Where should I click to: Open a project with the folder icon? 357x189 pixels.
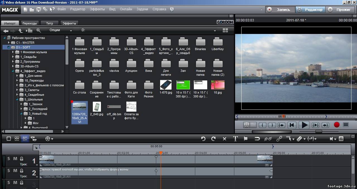click(32, 9)
